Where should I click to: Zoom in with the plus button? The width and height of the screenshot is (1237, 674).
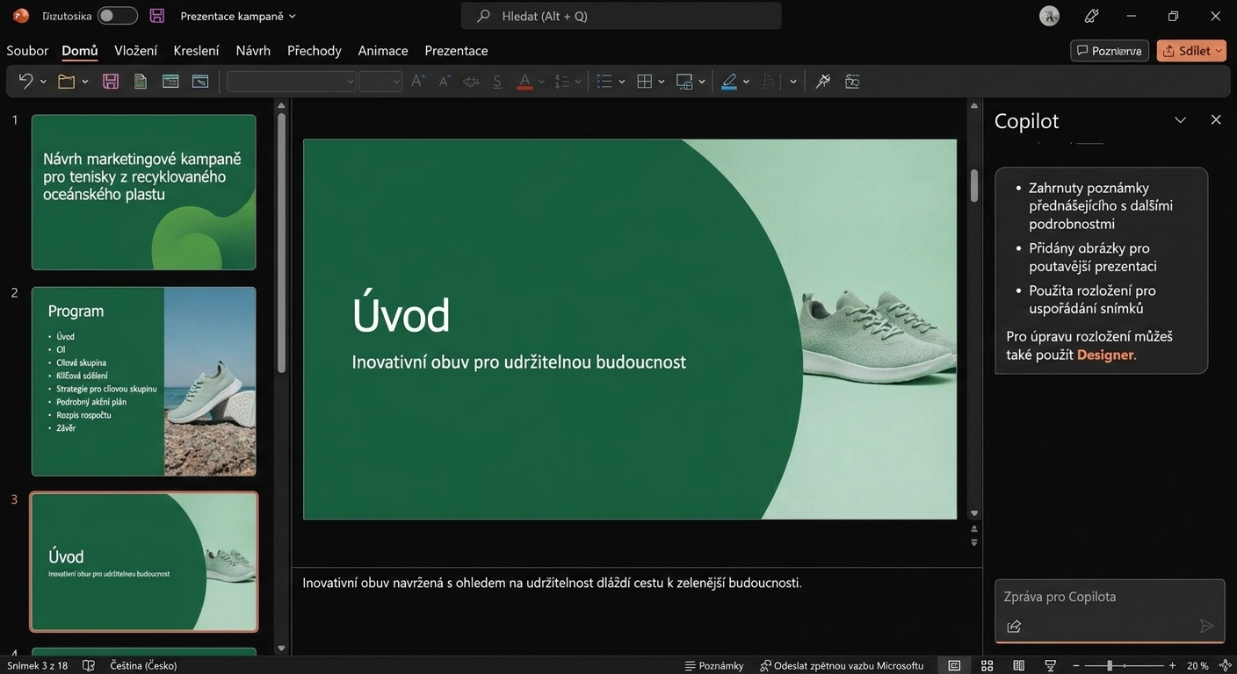click(x=1172, y=666)
